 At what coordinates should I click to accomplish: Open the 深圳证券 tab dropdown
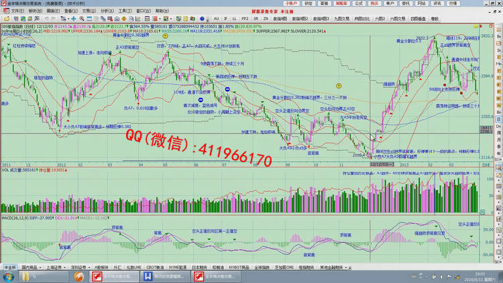pyautogui.click(x=89, y=268)
